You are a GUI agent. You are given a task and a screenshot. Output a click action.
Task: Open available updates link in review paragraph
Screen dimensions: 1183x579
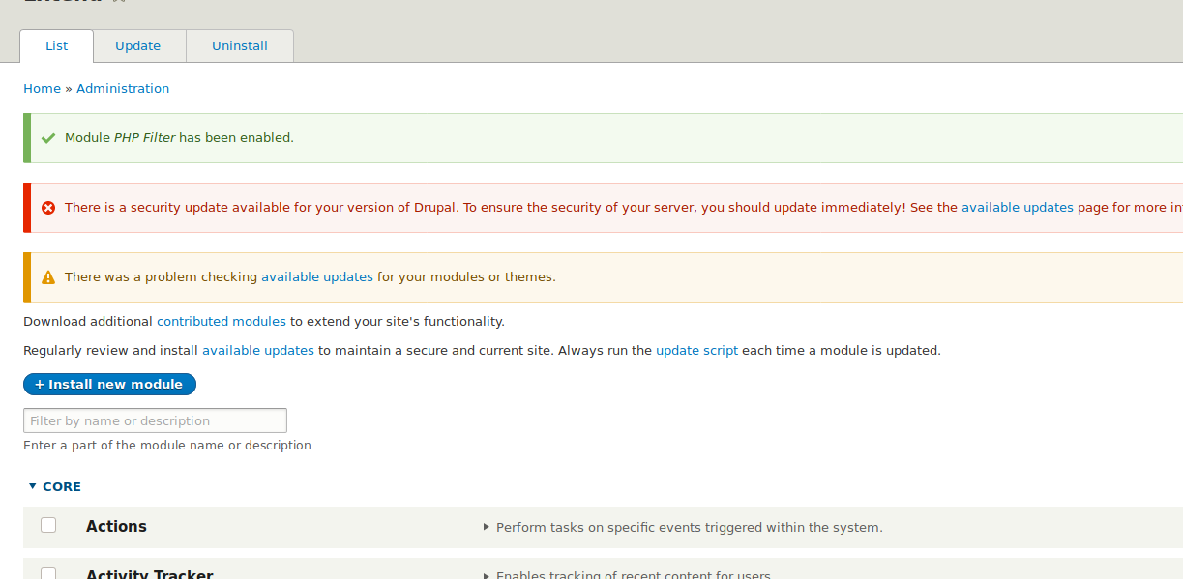point(257,351)
